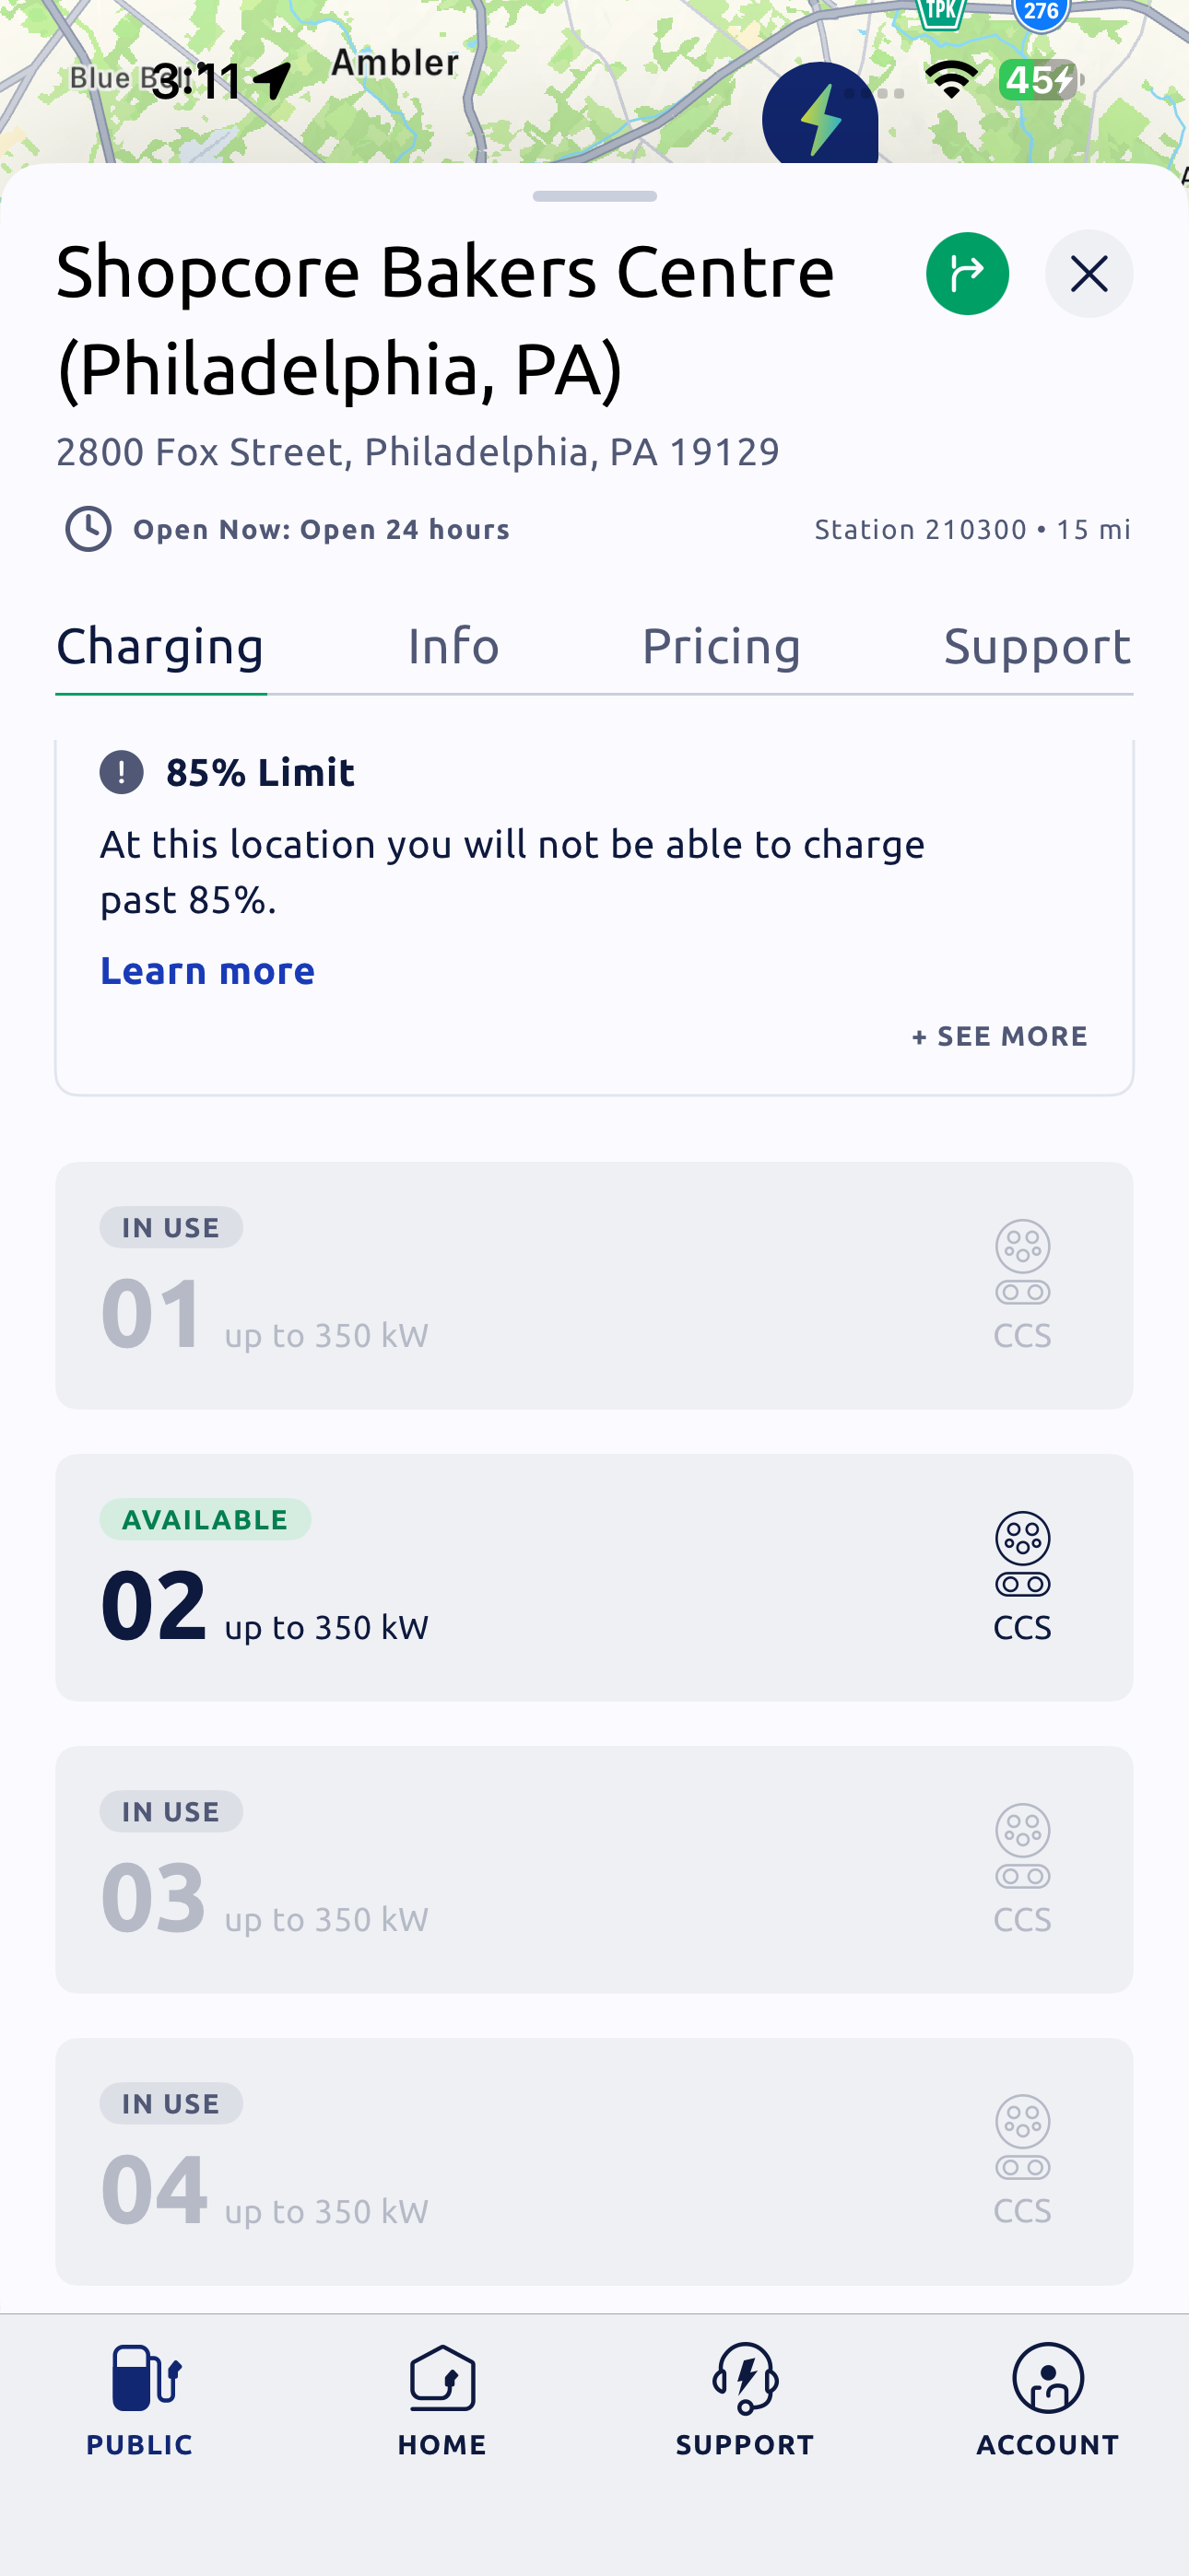1189x2576 pixels.
Task: Tap the CCS connector icon for charger 02
Action: 1022,1553
